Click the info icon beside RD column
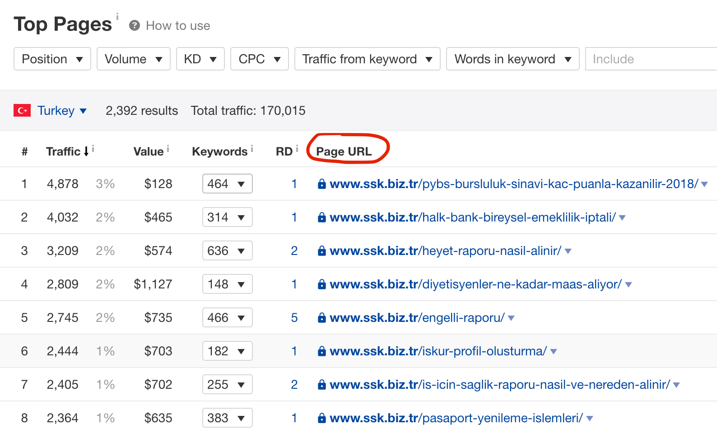 coord(297,148)
